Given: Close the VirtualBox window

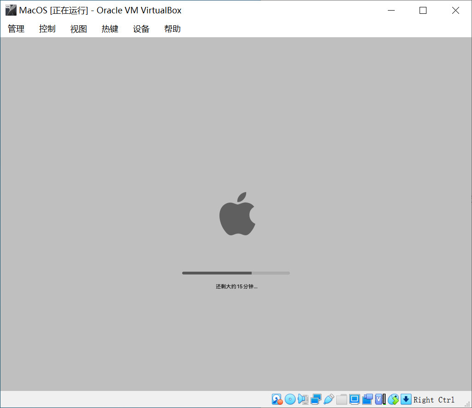Looking at the screenshot, I should click(x=455, y=10).
